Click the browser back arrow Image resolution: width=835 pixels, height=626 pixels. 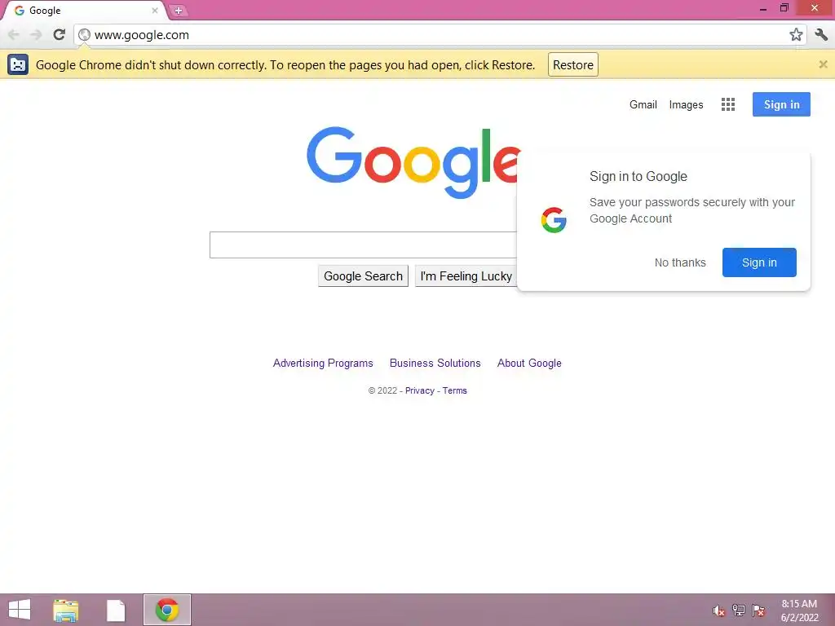click(14, 35)
